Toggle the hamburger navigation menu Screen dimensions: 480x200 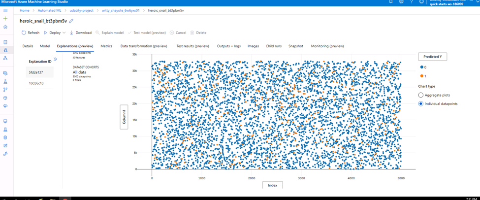5,10
